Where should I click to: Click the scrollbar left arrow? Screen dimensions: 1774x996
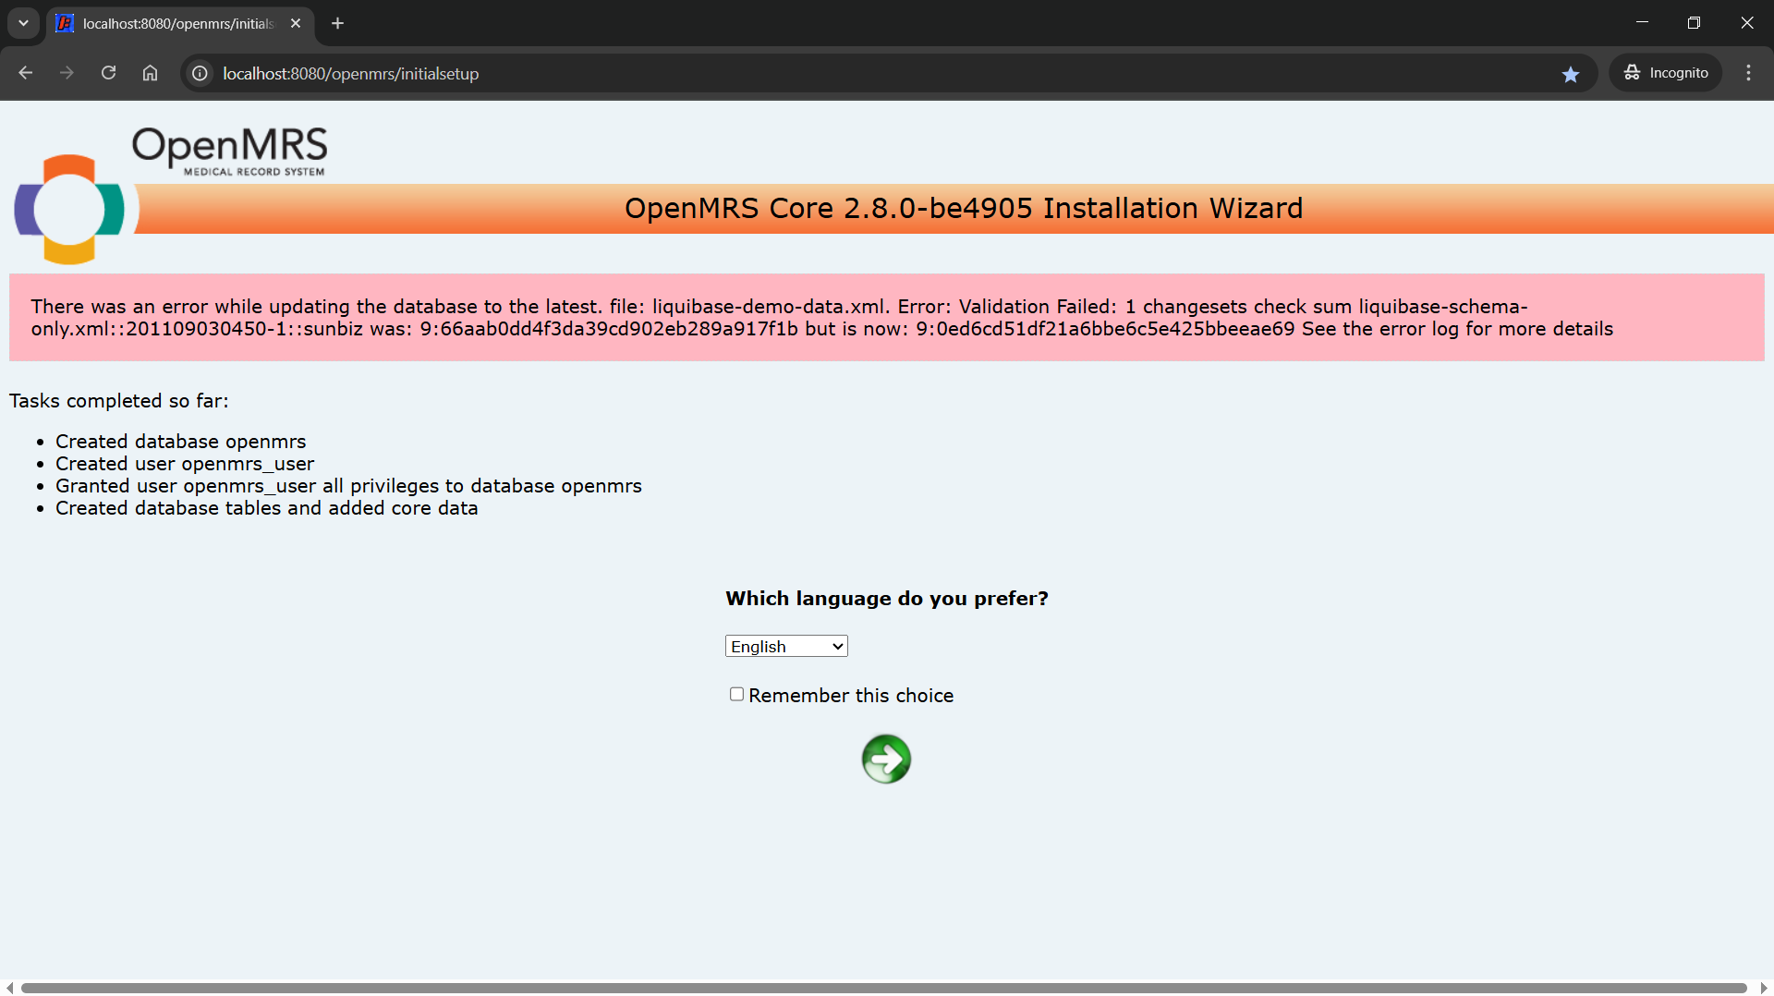click(x=9, y=988)
